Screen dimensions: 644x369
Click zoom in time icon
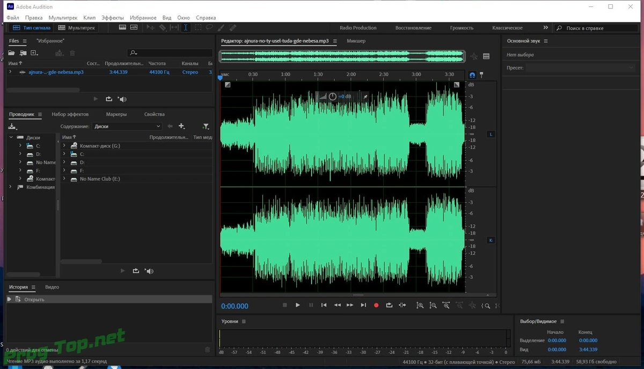point(447,305)
